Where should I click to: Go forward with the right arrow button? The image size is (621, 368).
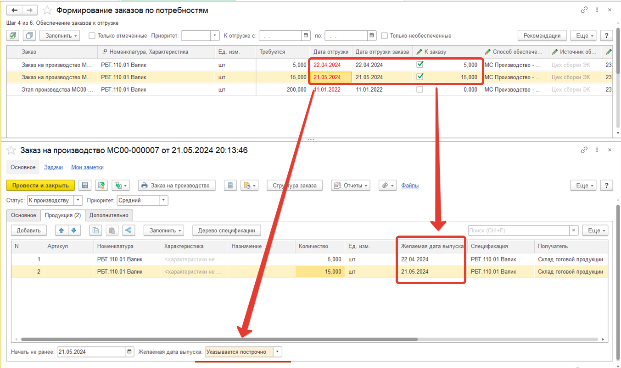[x=29, y=10]
